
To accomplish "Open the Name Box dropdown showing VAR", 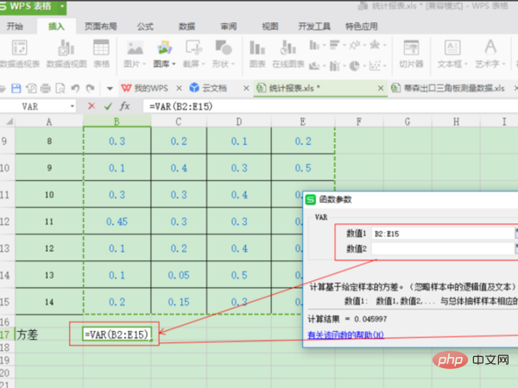I will (72, 106).
